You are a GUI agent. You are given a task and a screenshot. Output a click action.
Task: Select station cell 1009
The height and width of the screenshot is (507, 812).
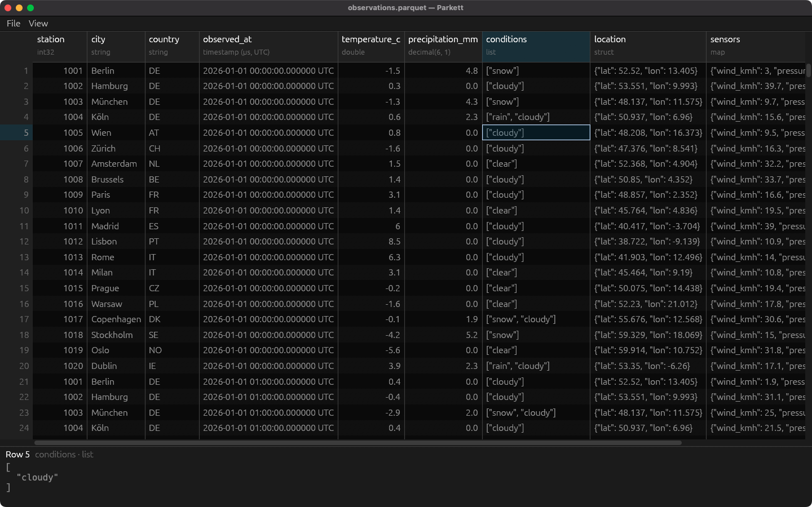coord(60,195)
